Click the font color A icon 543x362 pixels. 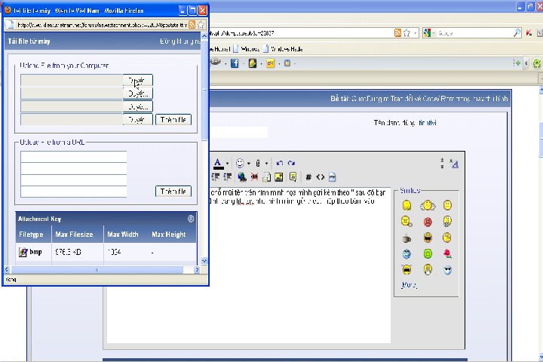218,164
